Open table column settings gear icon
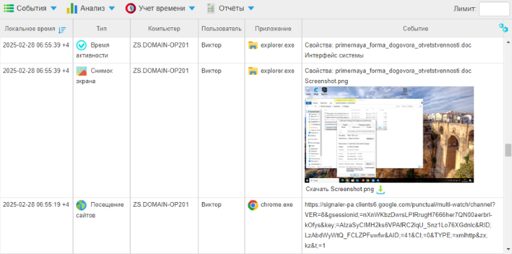Viewport: 512px width, 254px height. click(x=503, y=28)
